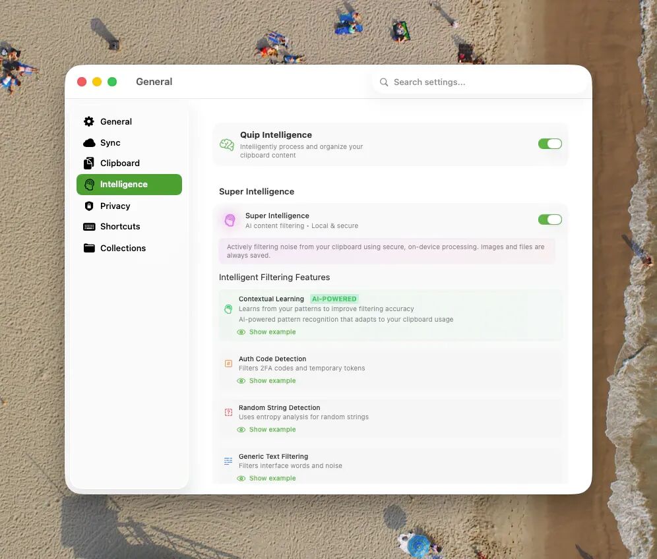Image resolution: width=657 pixels, height=559 pixels.
Task: Click the gear icon beside General
Action: coord(89,121)
